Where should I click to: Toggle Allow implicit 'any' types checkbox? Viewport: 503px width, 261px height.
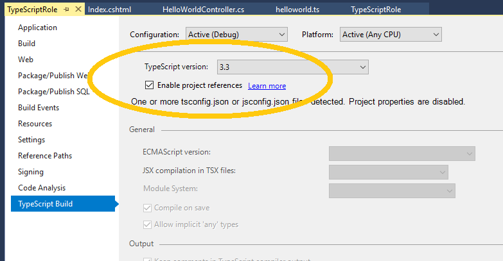[147, 224]
